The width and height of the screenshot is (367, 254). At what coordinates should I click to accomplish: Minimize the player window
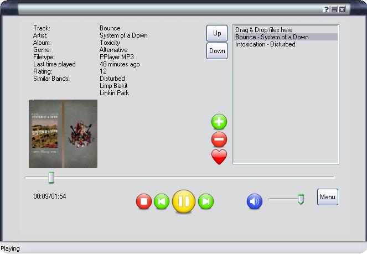[x=334, y=9]
